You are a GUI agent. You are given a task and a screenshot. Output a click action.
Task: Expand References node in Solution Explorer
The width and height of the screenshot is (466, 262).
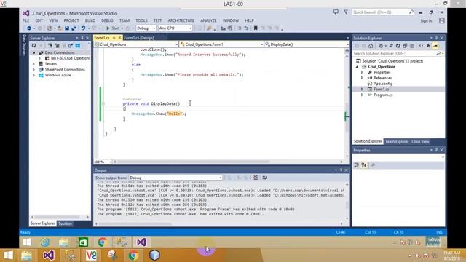(362, 78)
